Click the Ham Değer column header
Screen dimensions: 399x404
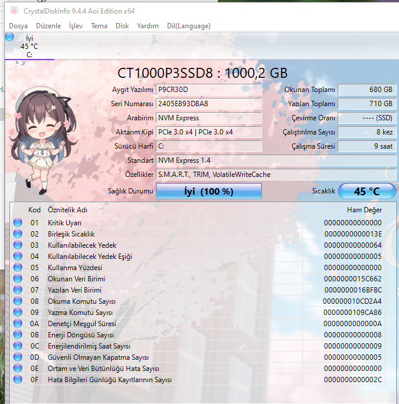click(x=364, y=210)
